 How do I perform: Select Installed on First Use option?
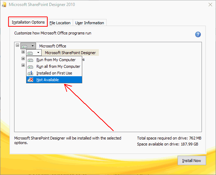click(x=54, y=73)
